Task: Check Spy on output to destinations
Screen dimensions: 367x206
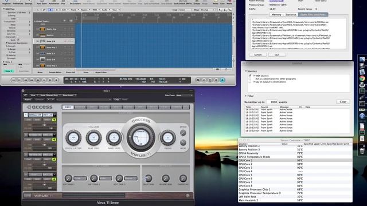Action: 250,82
